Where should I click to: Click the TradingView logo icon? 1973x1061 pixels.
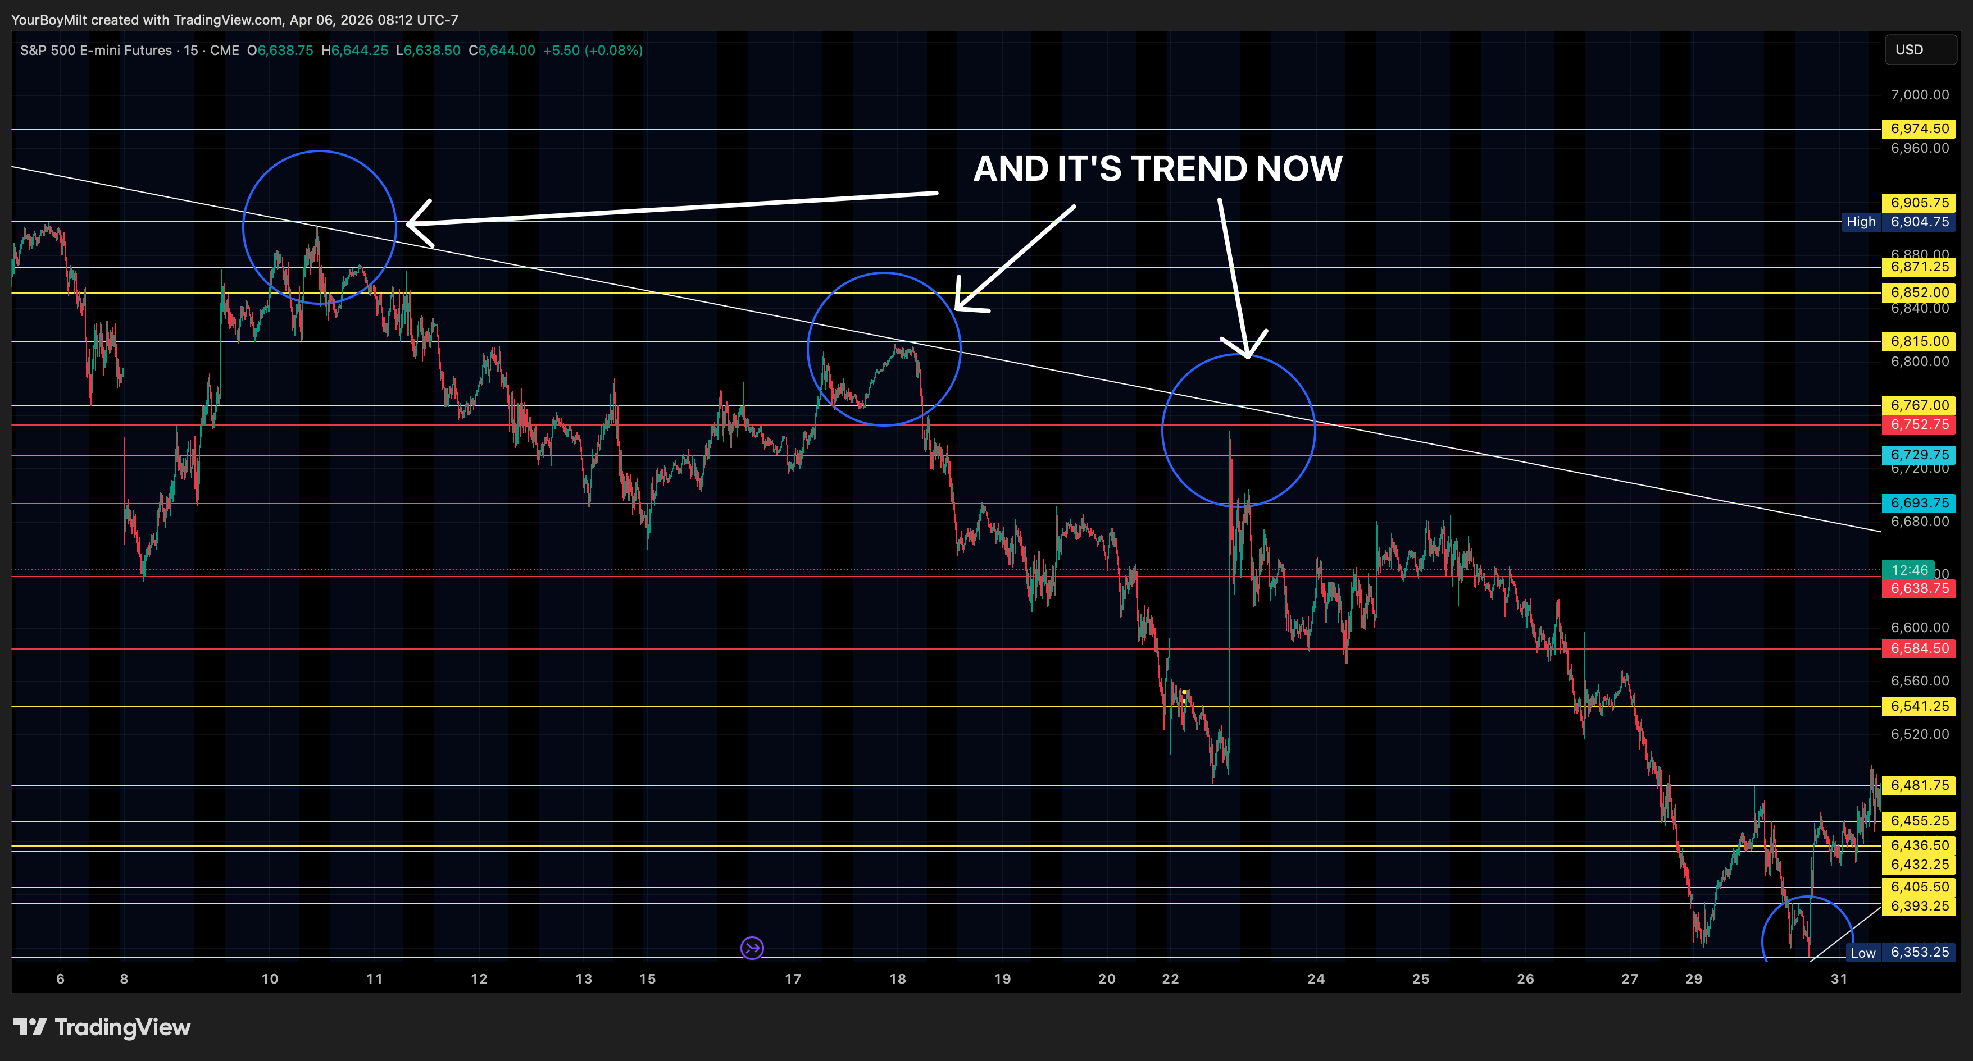pyautogui.click(x=30, y=1027)
